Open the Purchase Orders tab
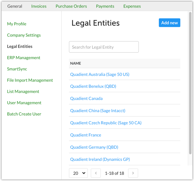 tap(71, 6)
